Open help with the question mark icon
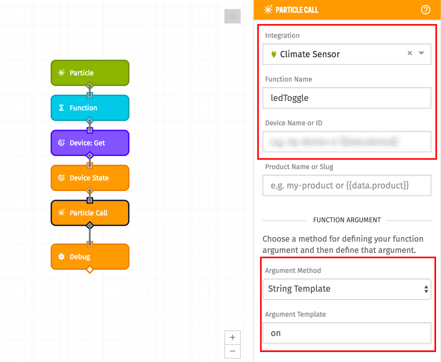 coord(426,10)
